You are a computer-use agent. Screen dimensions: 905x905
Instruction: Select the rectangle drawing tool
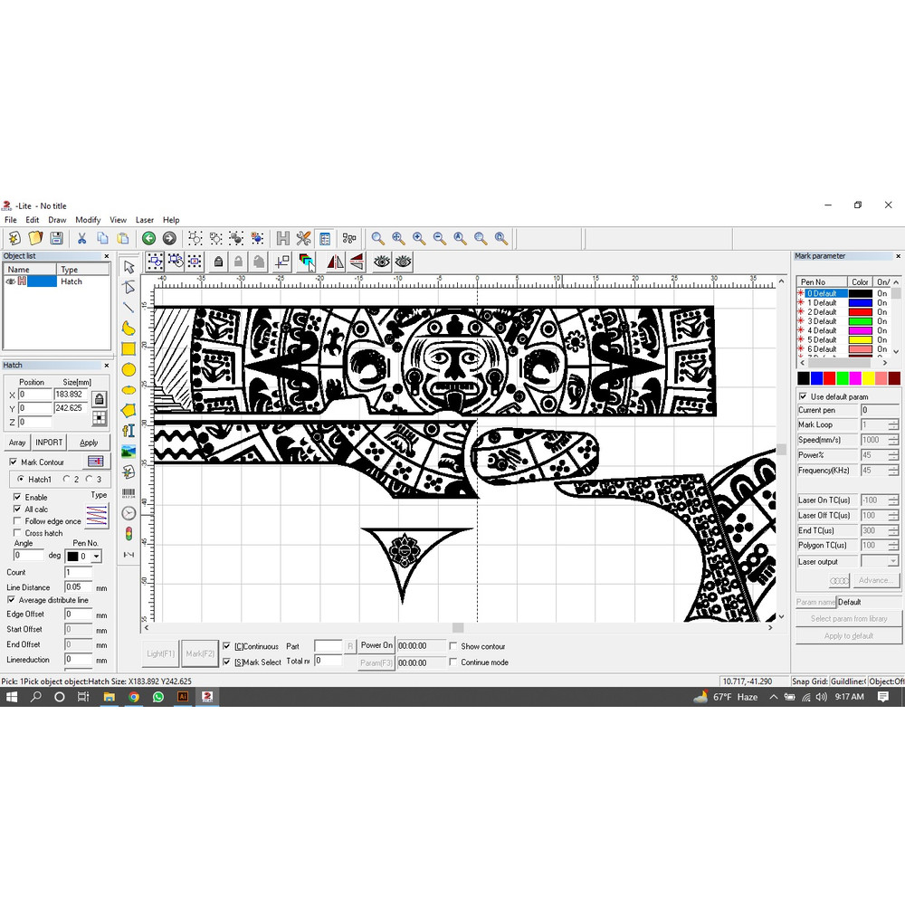pyautogui.click(x=129, y=348)
